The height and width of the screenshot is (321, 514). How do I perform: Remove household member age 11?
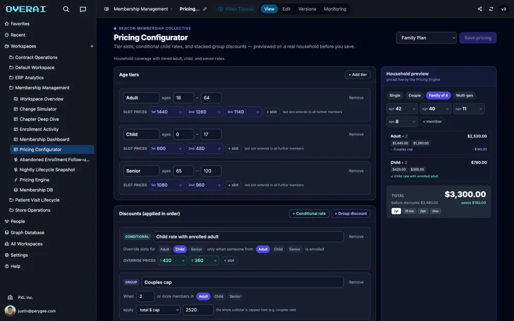(481, 109)
